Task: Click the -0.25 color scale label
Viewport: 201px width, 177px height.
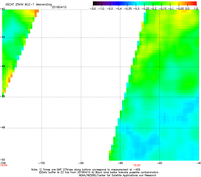Action: tap(145, 9)
